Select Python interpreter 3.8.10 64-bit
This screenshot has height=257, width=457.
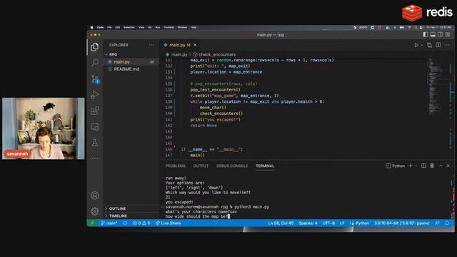pos(402,223)
